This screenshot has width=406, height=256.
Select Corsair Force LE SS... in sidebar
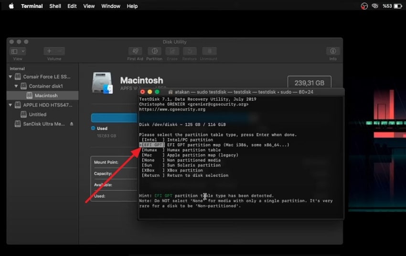point(47,77)
